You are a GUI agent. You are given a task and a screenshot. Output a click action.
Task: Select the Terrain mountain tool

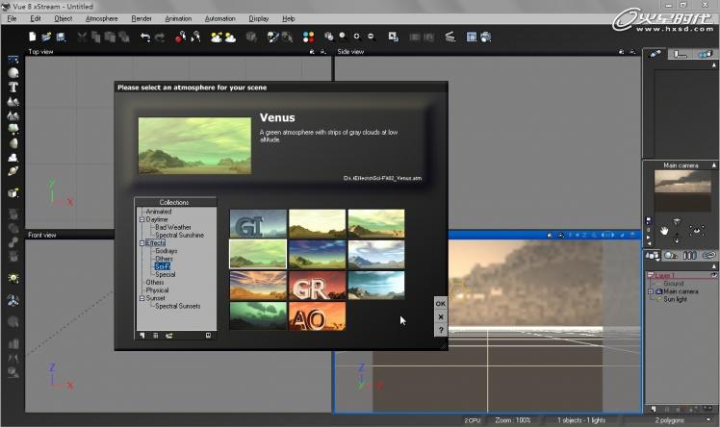13,101
